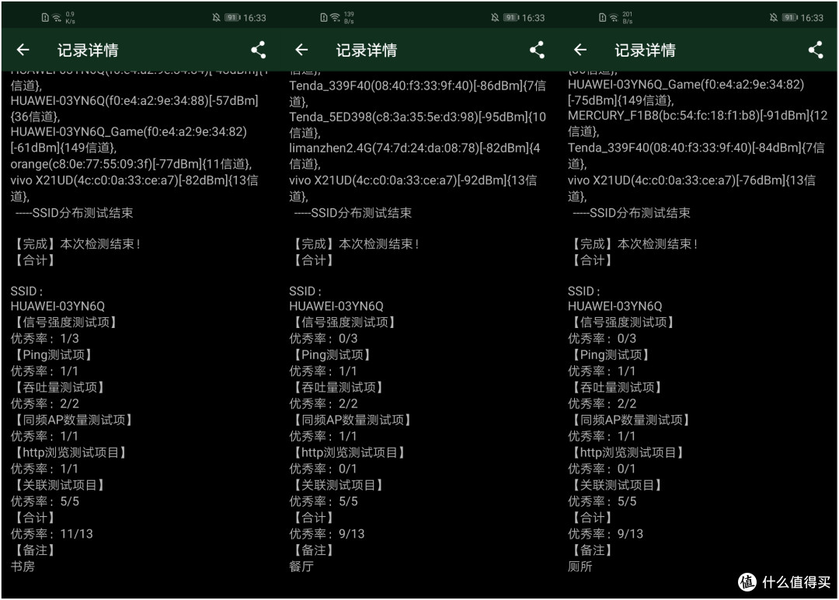Viewport: 839px width, 600px height.
Task: Tap the SIM card icon on the left status bar
Action: [x=45, y=18]
